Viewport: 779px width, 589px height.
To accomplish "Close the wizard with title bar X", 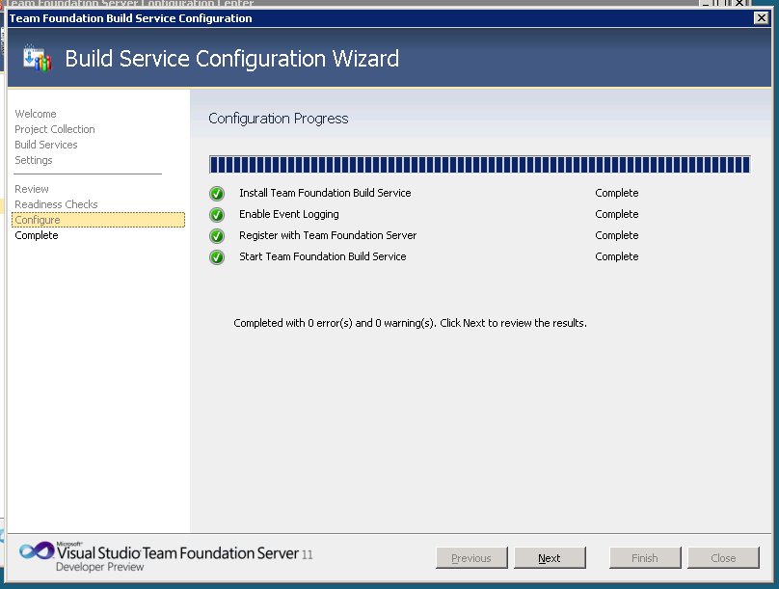I will point(761,18).
